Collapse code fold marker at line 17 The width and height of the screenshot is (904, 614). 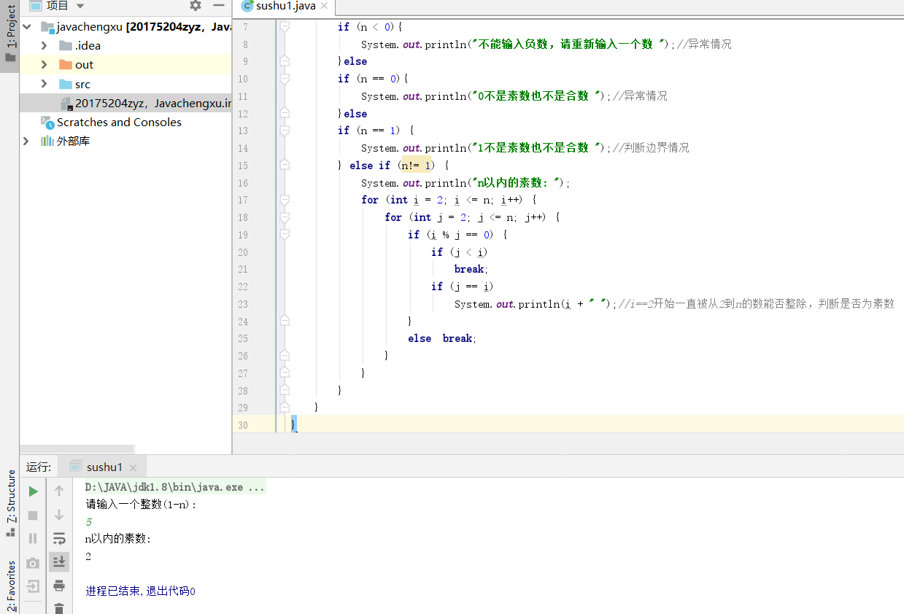click(x=285, y=199)
